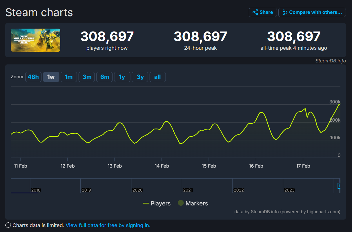This screenshot has height=232, width=352.
Task: Click the 13 Feb axis label
Action: [115, 166]
